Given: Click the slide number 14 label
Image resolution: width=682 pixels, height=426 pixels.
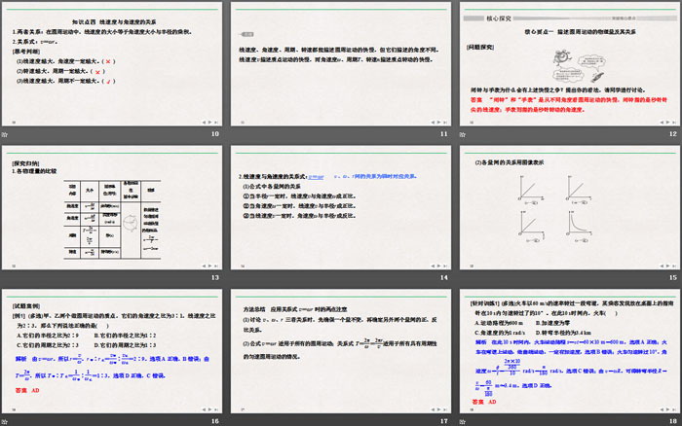Looking at the screenshot, I should [x=443, y=277].
